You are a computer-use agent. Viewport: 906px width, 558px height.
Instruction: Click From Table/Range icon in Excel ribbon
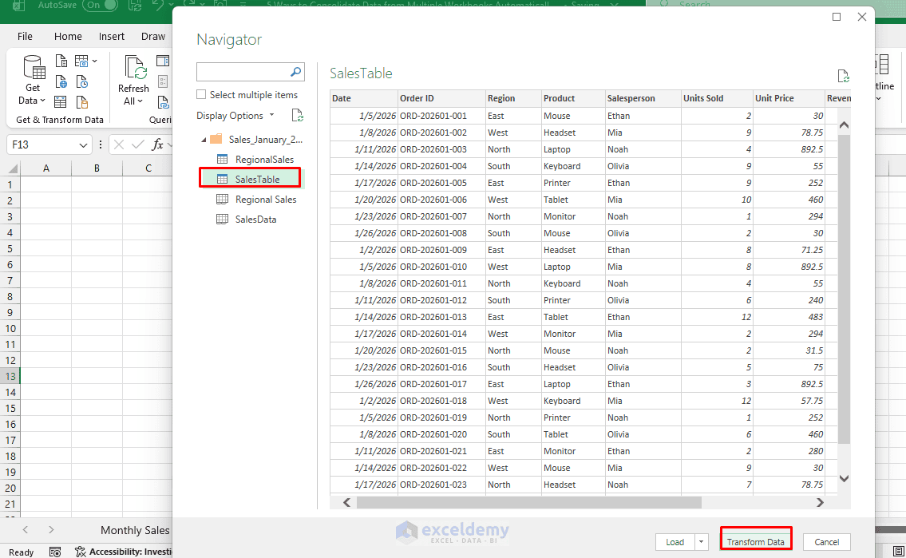click(60, 102)
